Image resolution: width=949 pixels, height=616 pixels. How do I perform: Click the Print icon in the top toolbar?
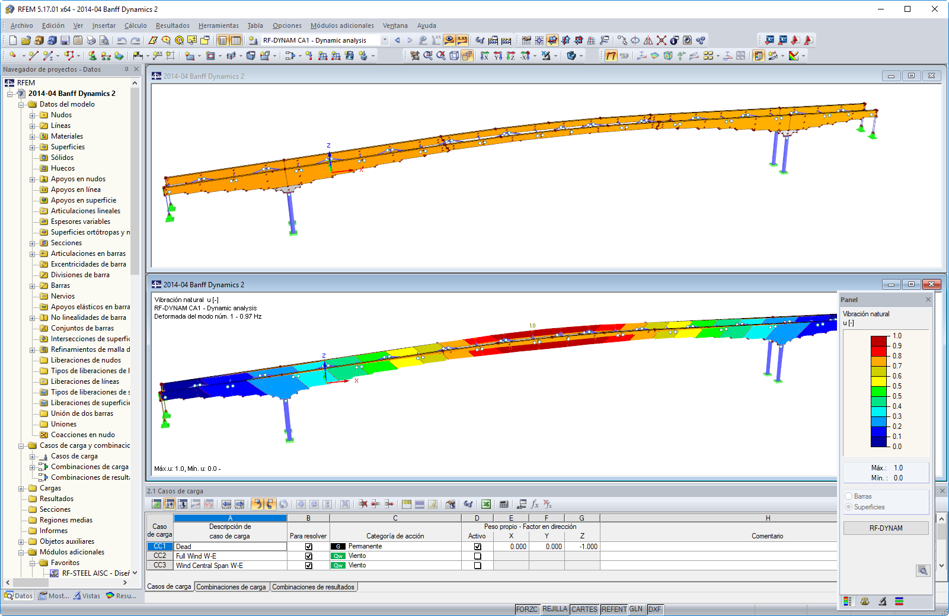pos(91,40)
